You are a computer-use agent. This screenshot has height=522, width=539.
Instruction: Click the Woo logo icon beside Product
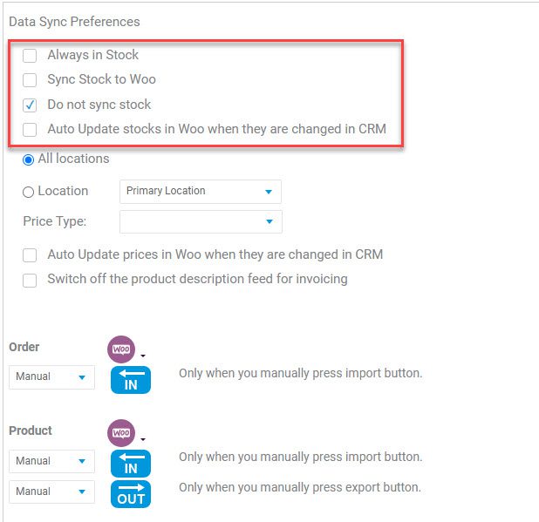[121, 433]
